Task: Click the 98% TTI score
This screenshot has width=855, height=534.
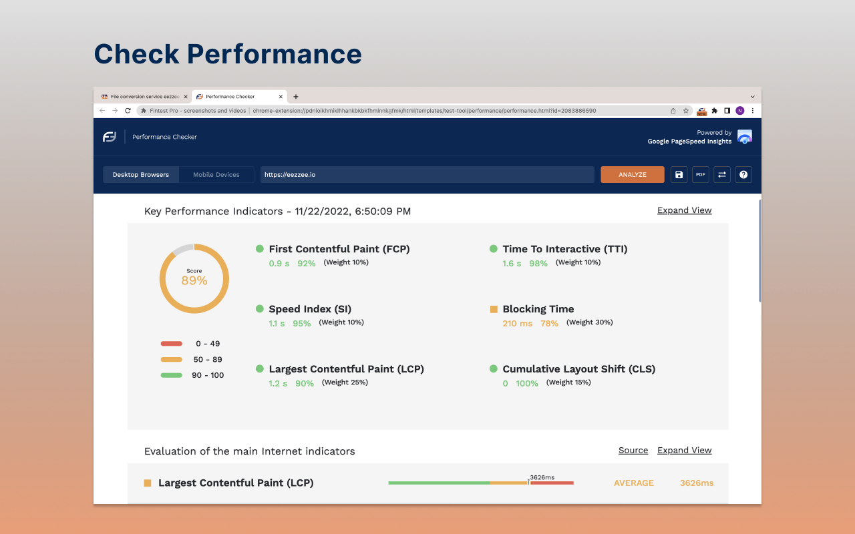Action: coord(538,264)
